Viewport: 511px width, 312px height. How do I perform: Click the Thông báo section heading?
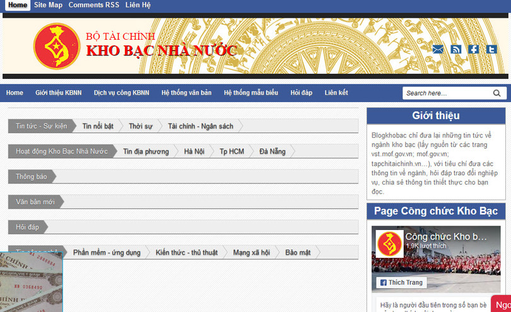(32, 176)
